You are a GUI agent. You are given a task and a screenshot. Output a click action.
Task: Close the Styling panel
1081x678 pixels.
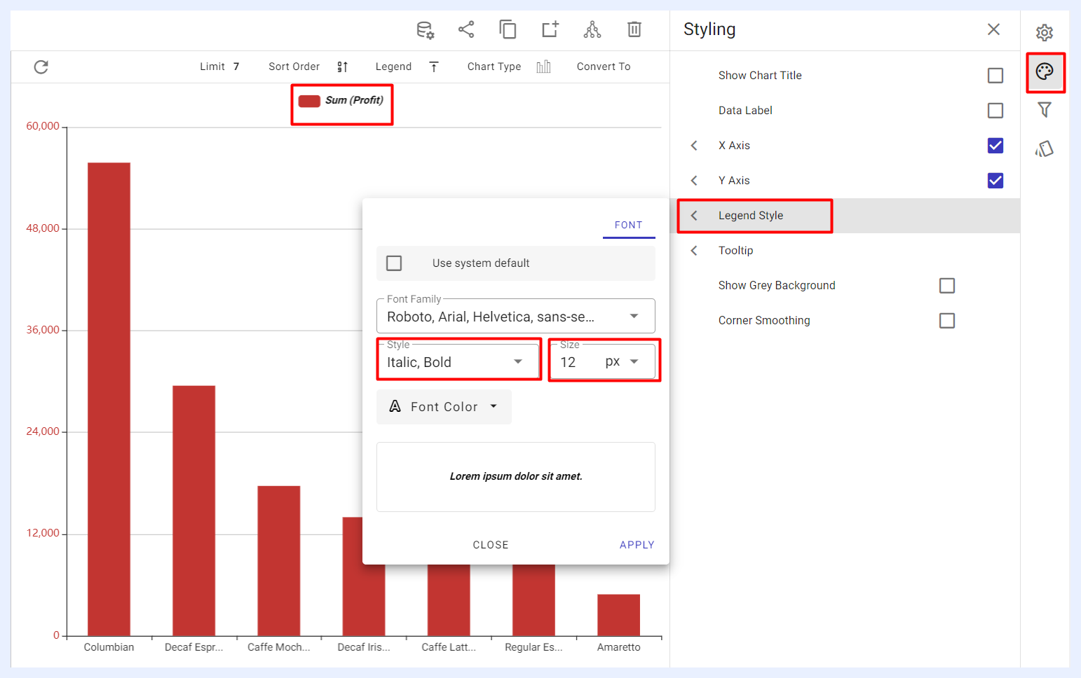point(993,29)
